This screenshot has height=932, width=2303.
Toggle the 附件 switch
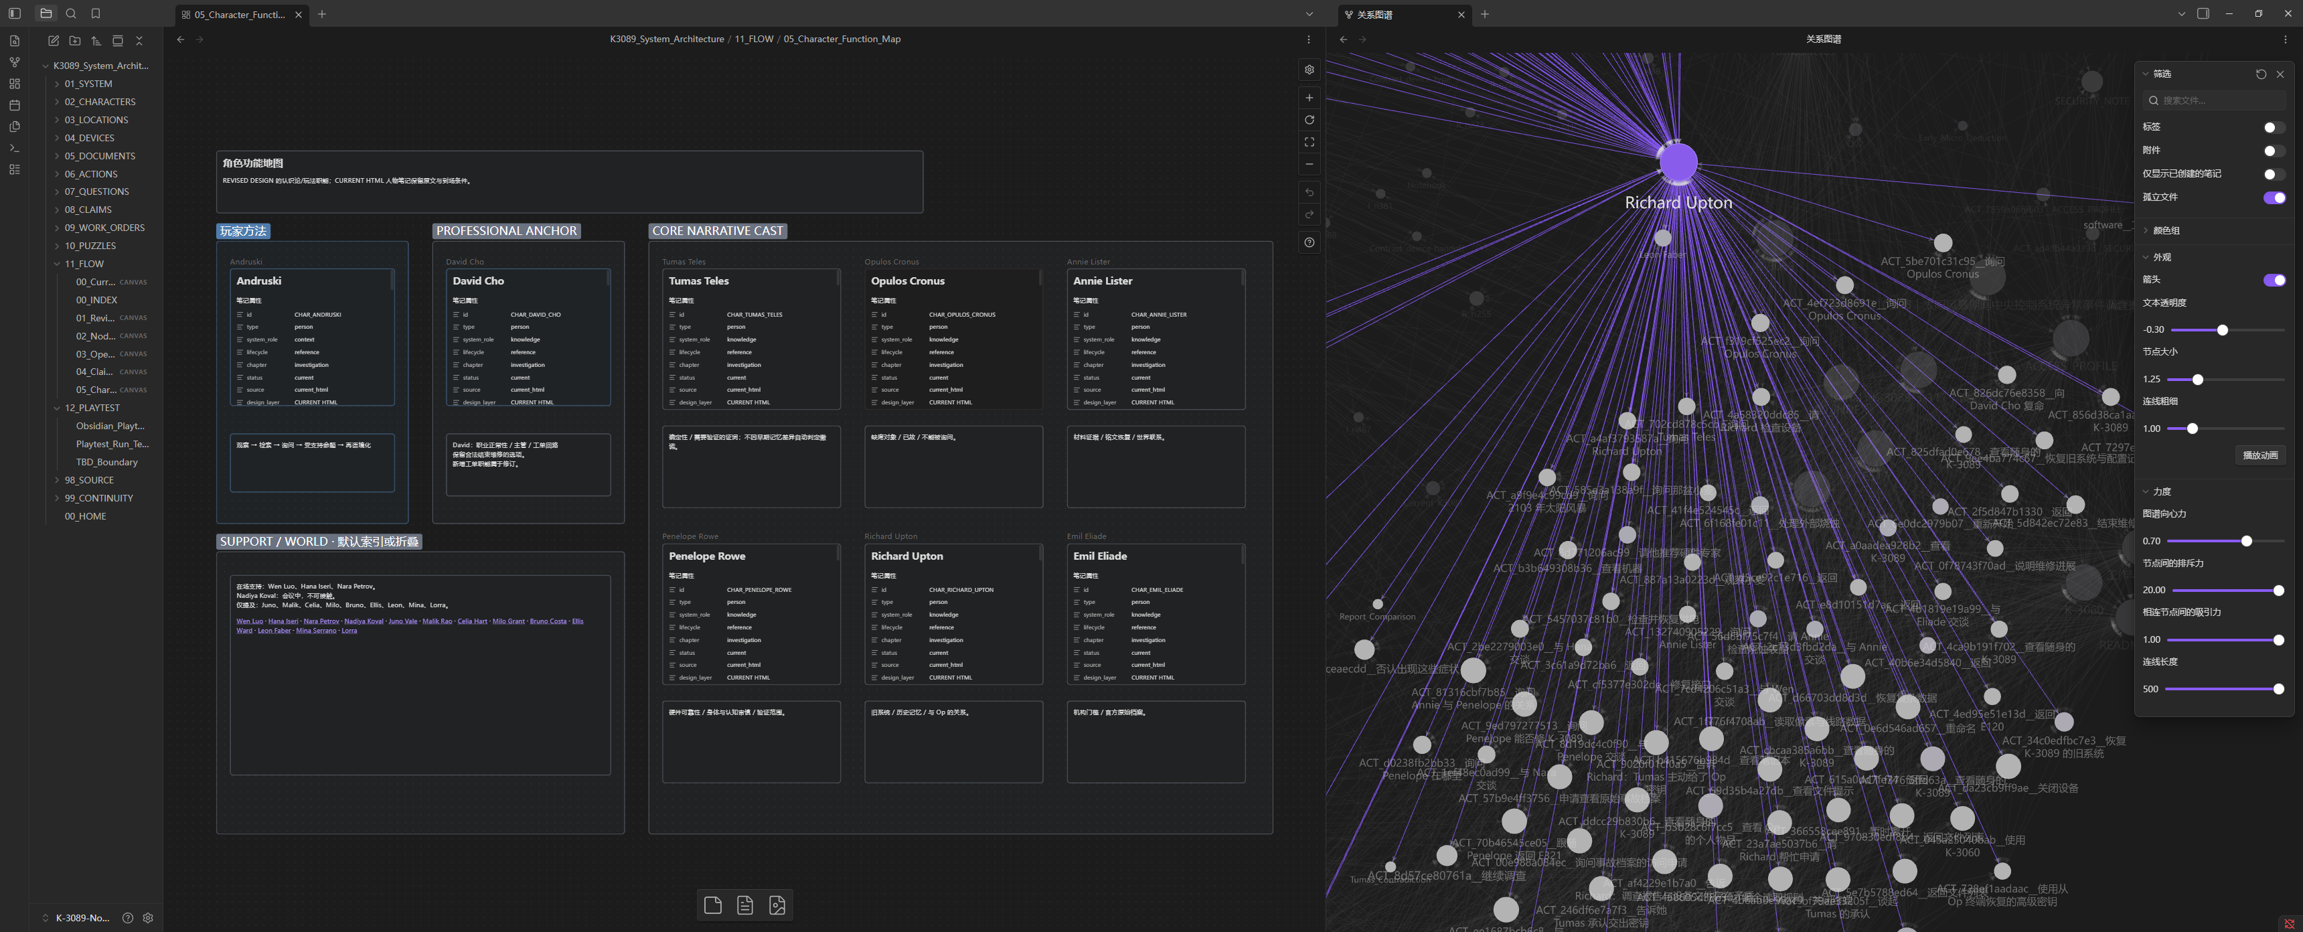coord(2274,150)
